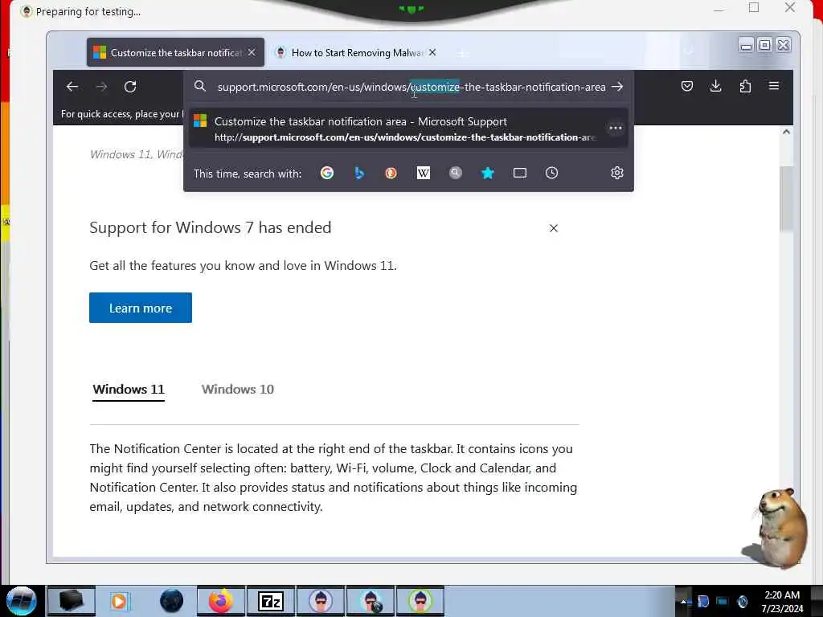Image resolution: width=823 pixels, height=617 pixels.
Task: Open the avatar-with-camera taskbar app
Action: (x=371, y=601)
